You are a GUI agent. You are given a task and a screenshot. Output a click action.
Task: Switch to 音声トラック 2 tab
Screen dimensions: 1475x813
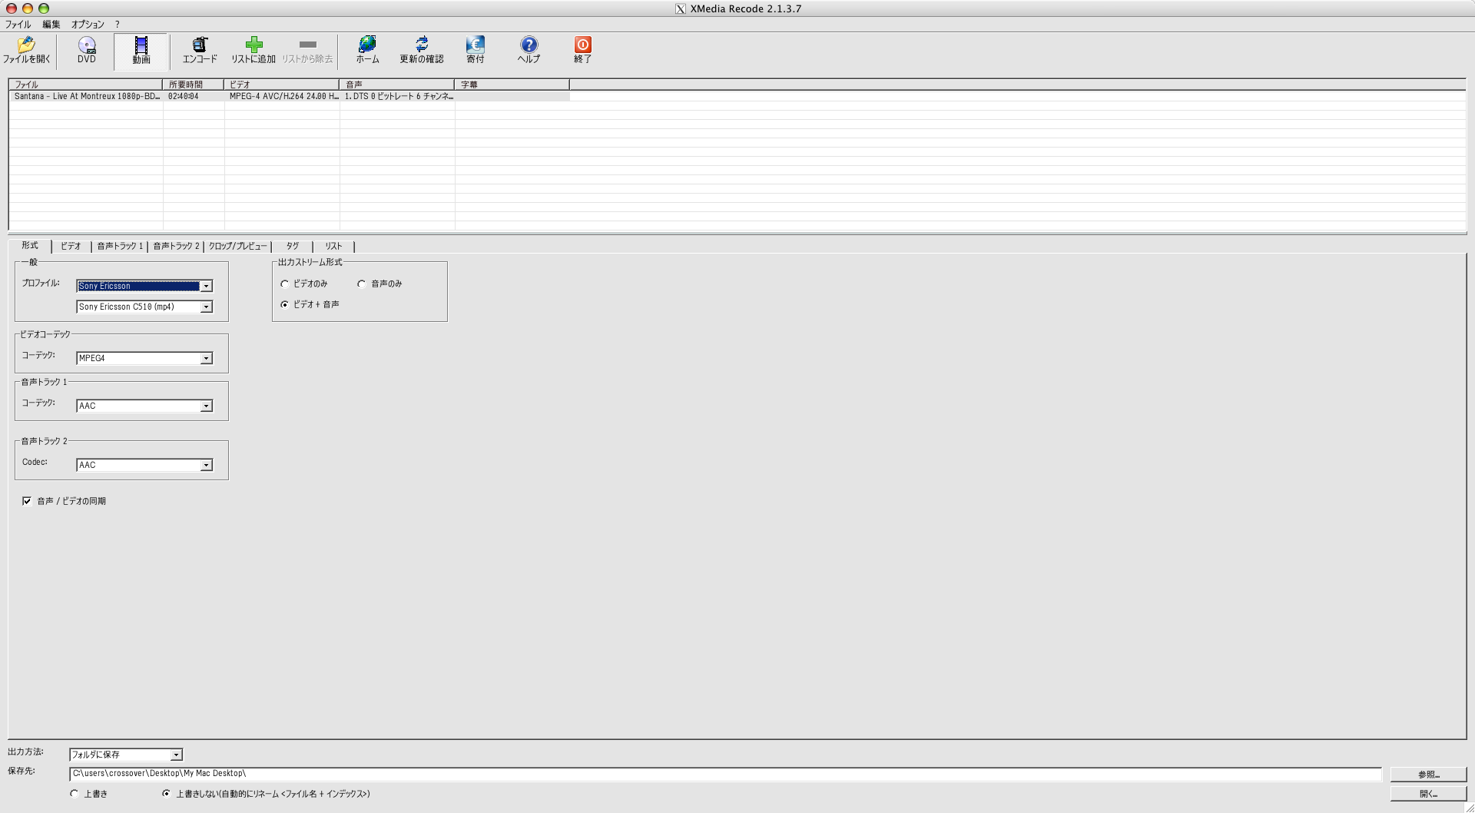tap(176, 247)
